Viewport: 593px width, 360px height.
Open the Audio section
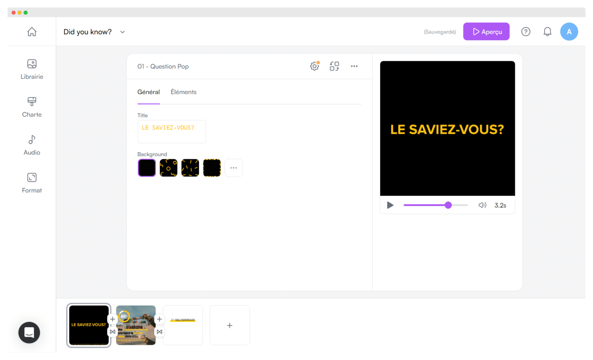click(32, 145)
